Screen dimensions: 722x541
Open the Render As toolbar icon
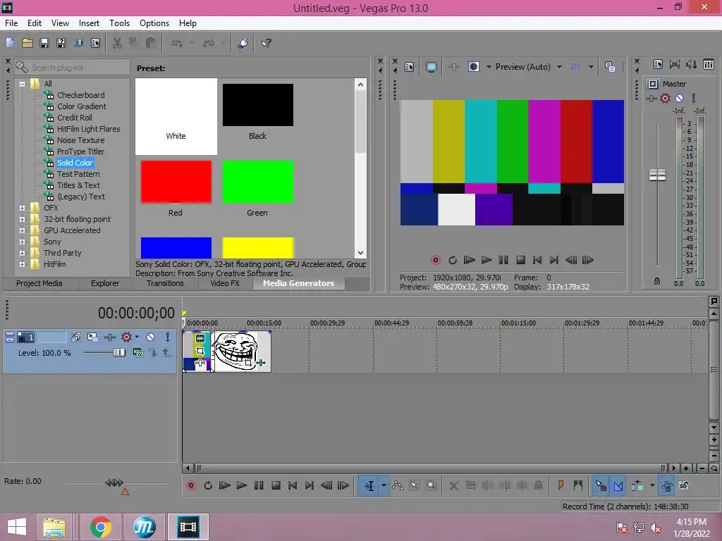(78, 43)
